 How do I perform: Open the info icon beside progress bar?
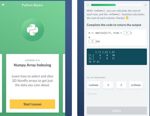(x=146, y=5)
